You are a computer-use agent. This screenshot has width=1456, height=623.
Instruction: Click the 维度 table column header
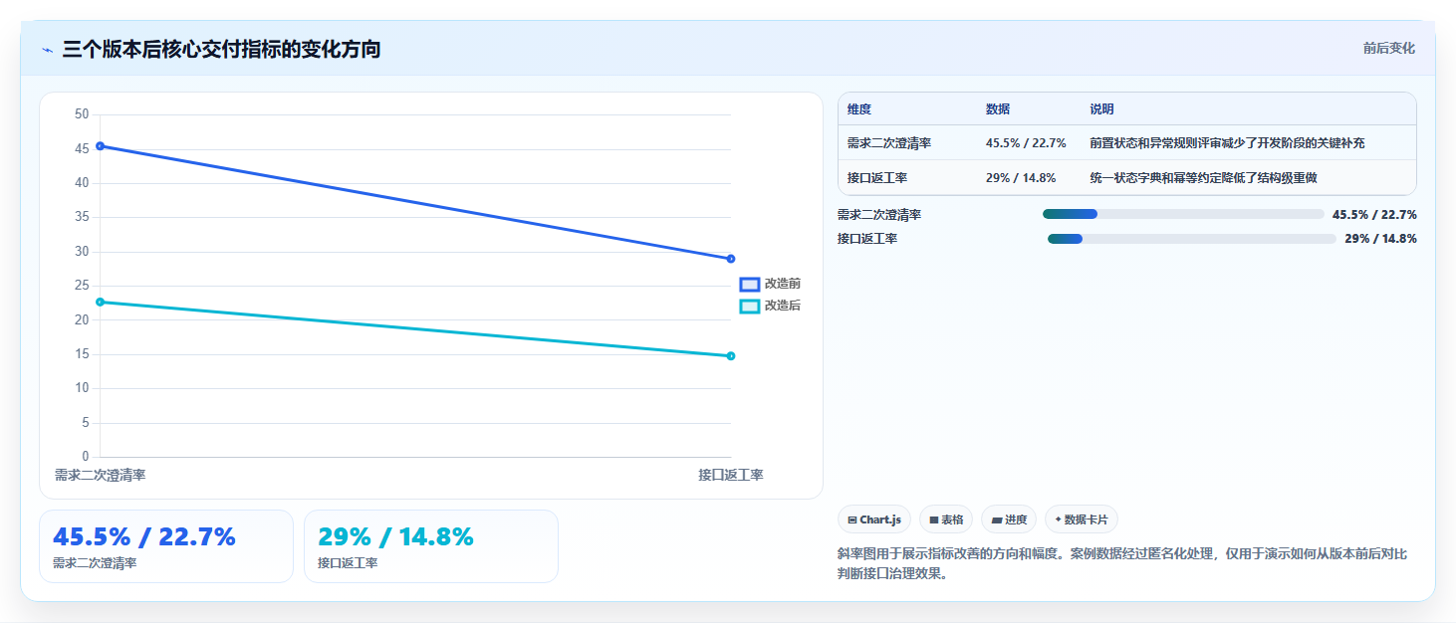coord(858,109)
